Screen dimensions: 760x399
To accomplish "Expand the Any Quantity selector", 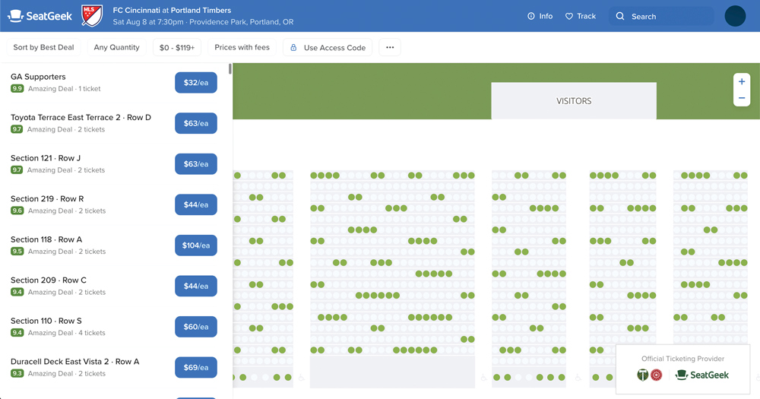I will coord(116,47).
